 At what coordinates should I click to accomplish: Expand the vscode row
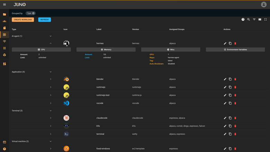[x=51, y=103]
